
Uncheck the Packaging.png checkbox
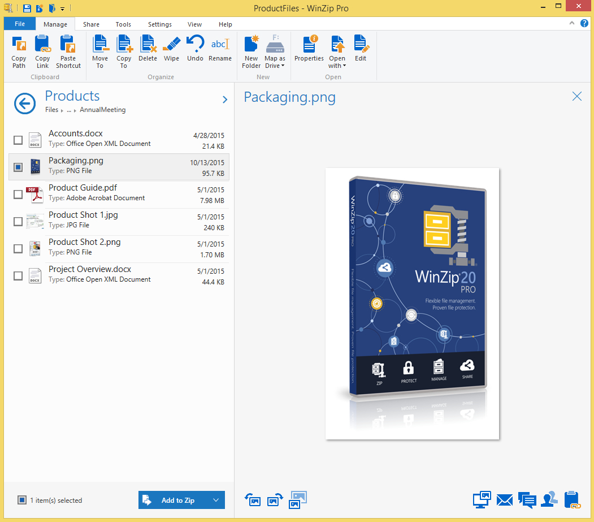[18, 167]
